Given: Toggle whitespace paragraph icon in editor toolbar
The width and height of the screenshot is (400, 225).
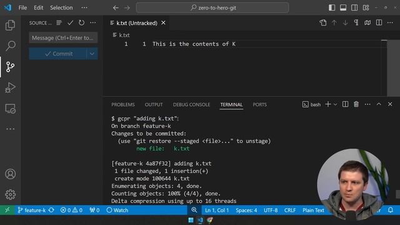Looking at the screenshot, I should (x=356, y=22).
